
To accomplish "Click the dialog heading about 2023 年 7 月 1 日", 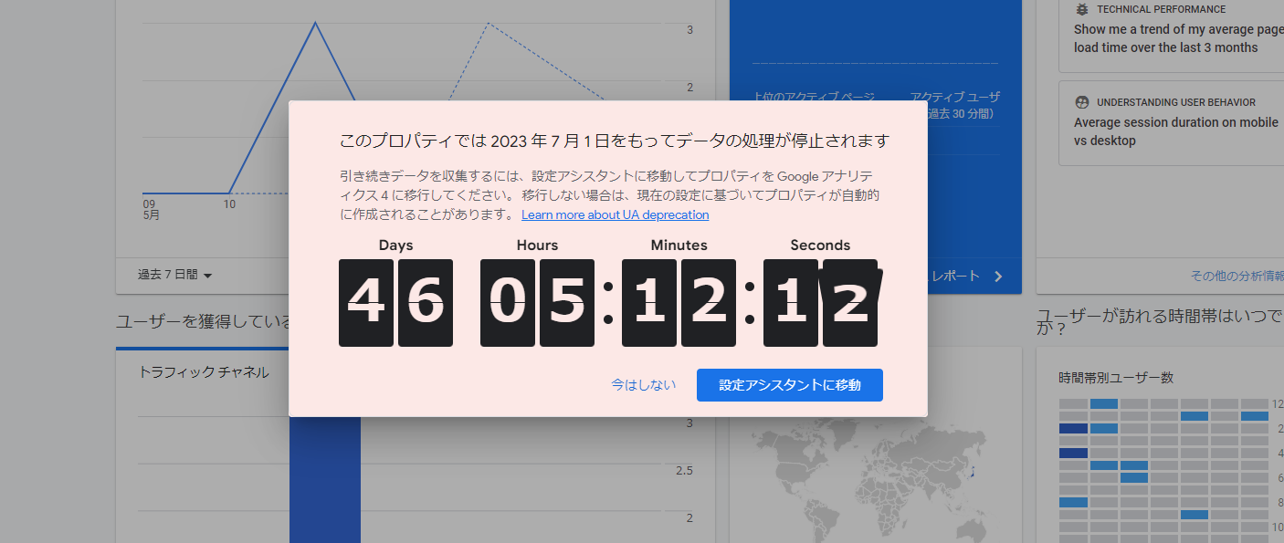I will 615,141.
